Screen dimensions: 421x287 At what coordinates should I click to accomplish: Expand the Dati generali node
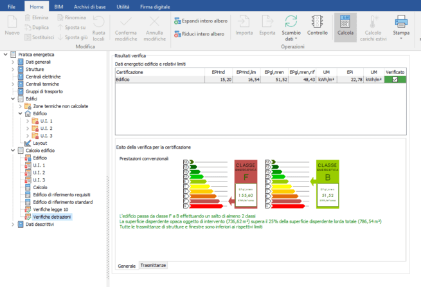pos(13,62)
